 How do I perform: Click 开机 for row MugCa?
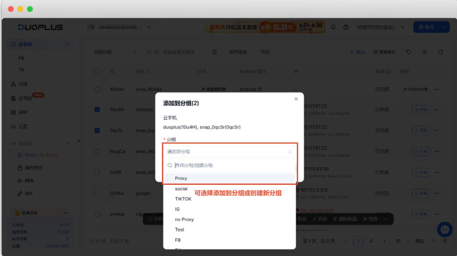pyautogui.click(x=421, y=151)
